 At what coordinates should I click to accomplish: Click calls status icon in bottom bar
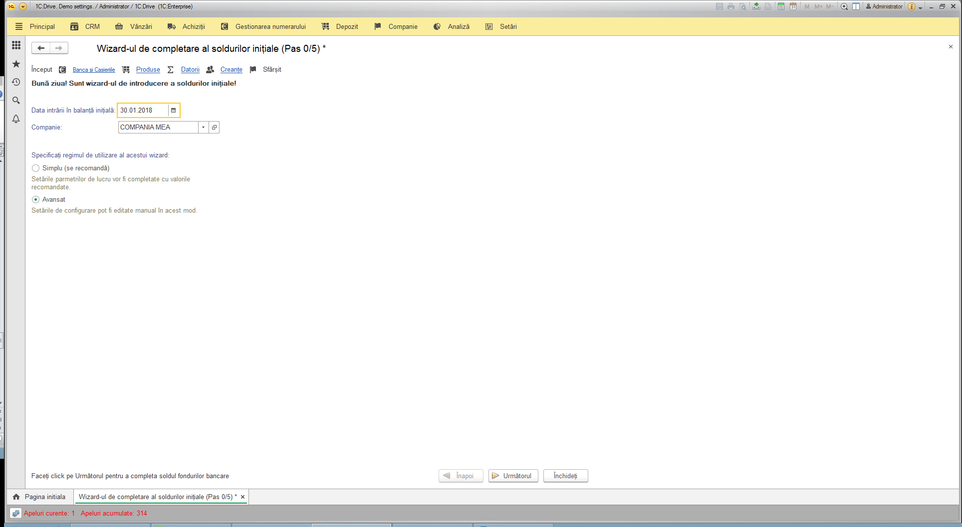click(x=15, y=513)
